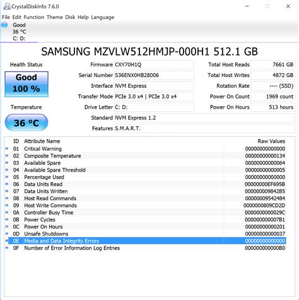The width and height of the screenshot is (299, 300).
Task: Click the Interface field NVM Express
Action: click(154, 86)
